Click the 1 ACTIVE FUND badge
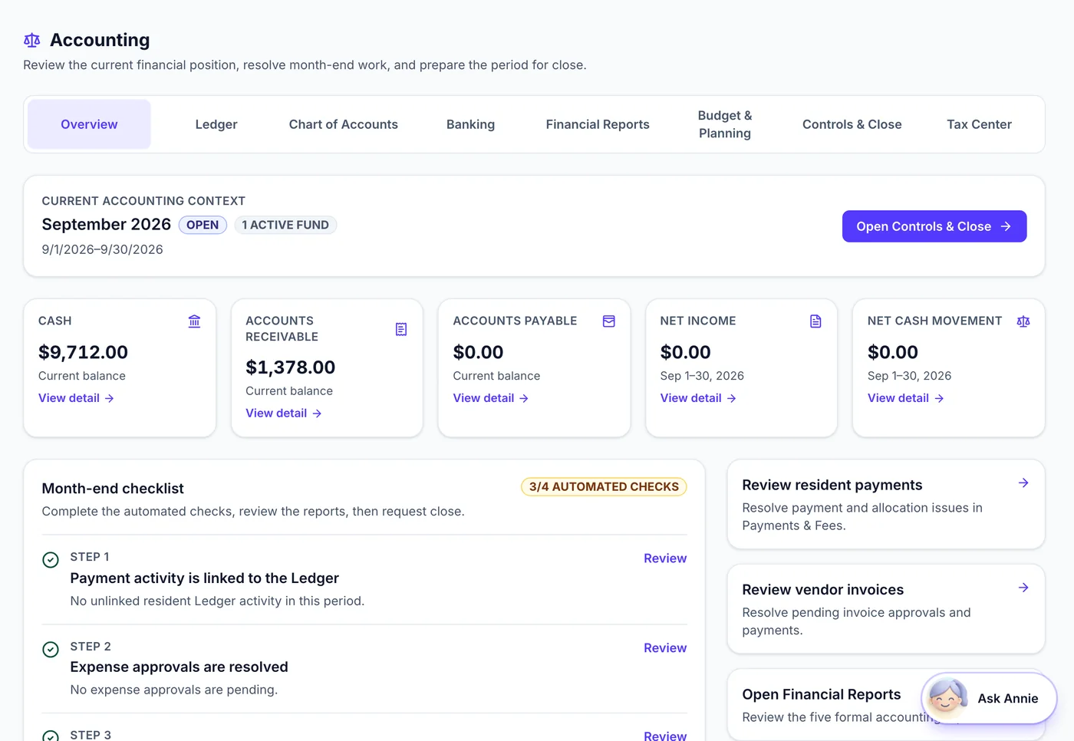The width and height of the screenshot is (1074, 741). tap(285, 225)
